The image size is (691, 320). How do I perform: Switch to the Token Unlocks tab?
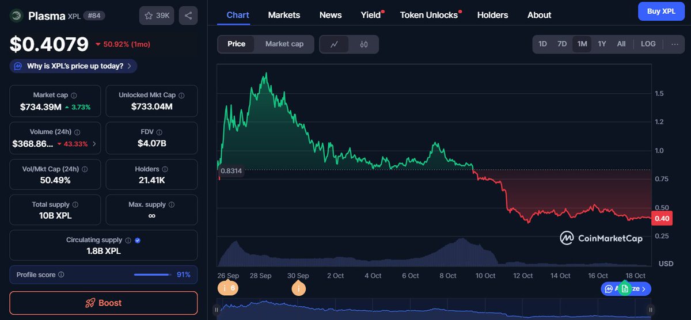430,15
